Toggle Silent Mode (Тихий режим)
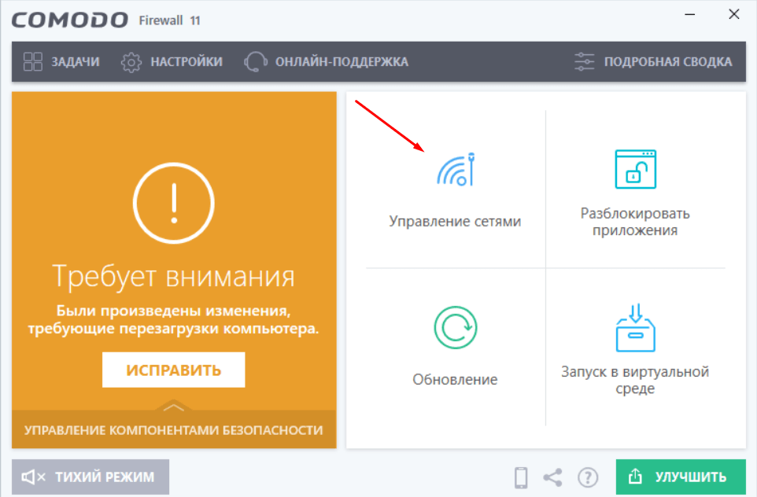Viewport: 757px width, 497px height. [90, 477]
